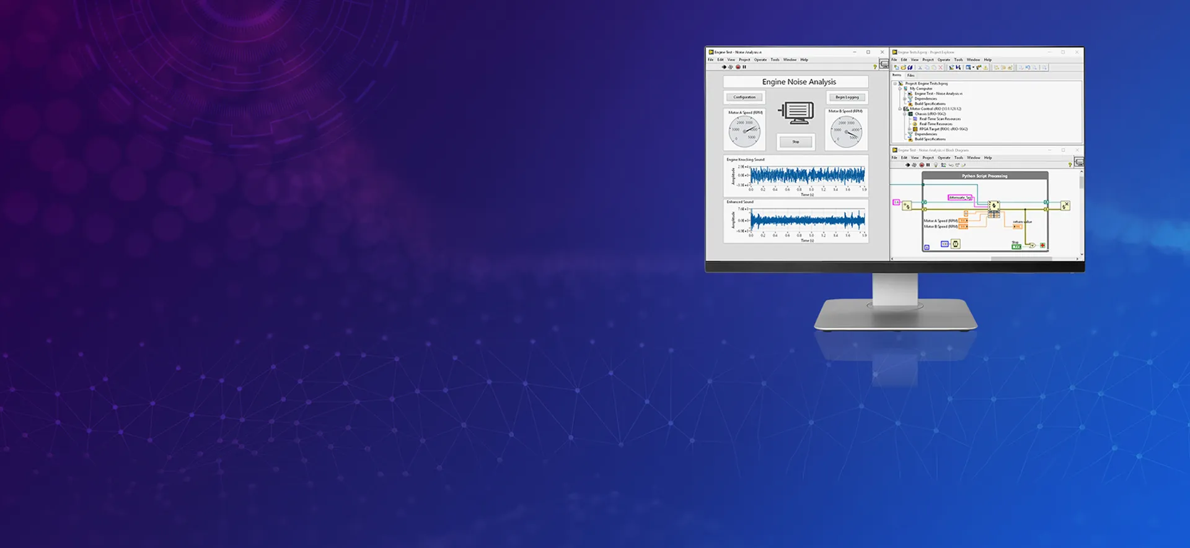Click the red Abort Execution icon on front panel

pos(738,67)
